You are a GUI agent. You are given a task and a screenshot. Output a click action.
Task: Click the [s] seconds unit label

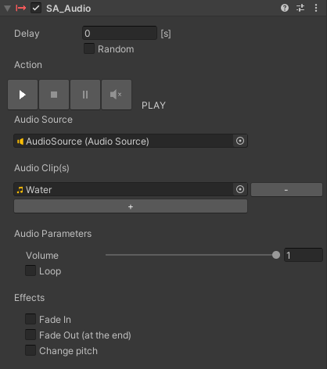click(166, 34)
